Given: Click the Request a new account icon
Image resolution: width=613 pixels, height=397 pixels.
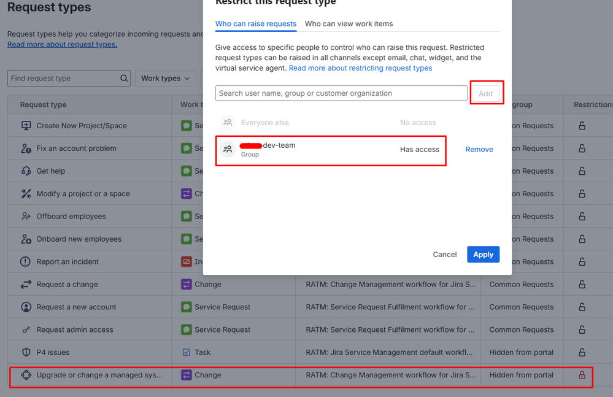Looking at the screenshot, I should (26, 307).
